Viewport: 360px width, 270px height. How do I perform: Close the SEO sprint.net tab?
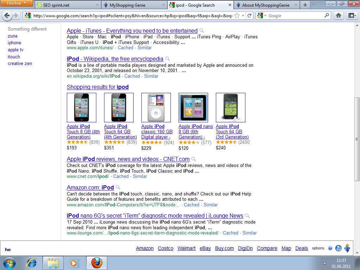97,5
